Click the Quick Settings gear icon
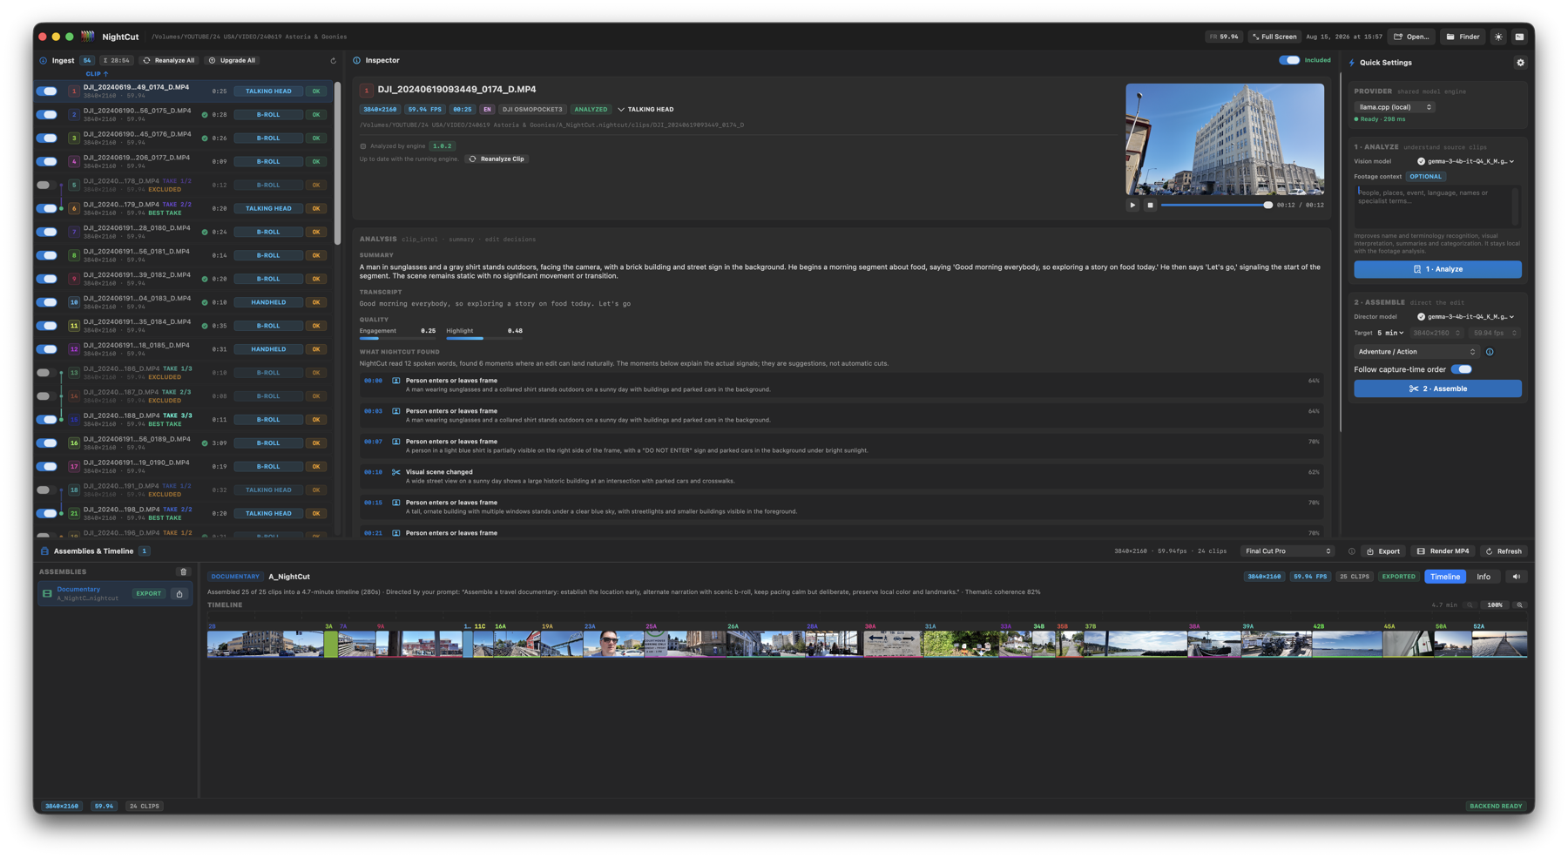 (x=1520, y=63)
